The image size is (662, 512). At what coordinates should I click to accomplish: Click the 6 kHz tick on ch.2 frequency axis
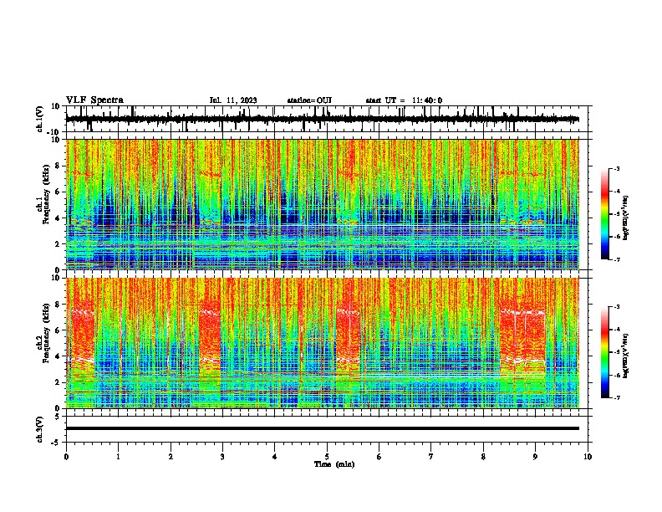tap(58, 330)
